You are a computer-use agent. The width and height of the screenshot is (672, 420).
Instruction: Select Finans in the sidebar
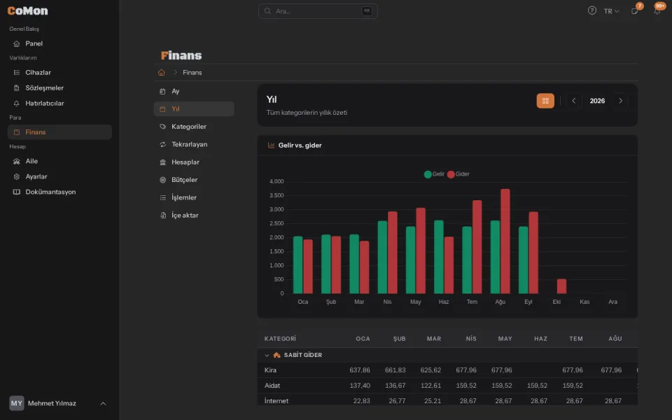pyautogui.click(x=59, y=132)
